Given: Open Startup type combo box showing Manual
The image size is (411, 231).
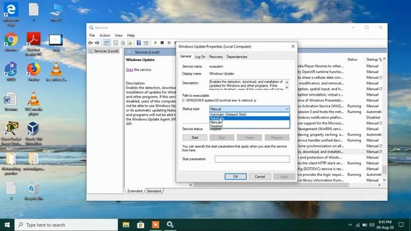Looking at the screenshot, I should click(250, 109).
